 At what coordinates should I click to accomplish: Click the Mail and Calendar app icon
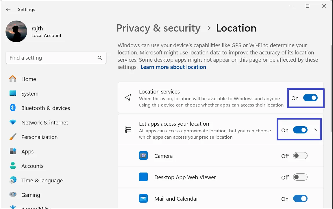143,199
